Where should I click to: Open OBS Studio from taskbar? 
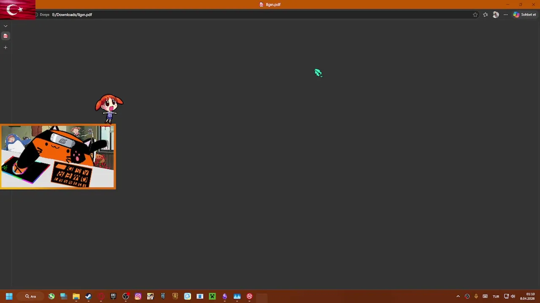pyautogui.click(x=125, y=296)
